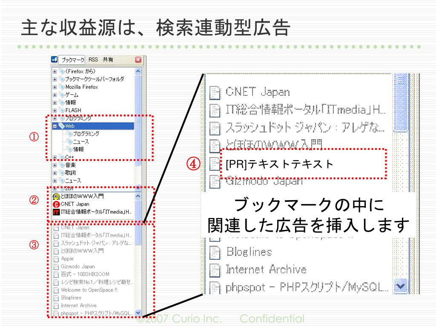
Task: Expand the 音楽 folder
Action: [x=55, y=165]
